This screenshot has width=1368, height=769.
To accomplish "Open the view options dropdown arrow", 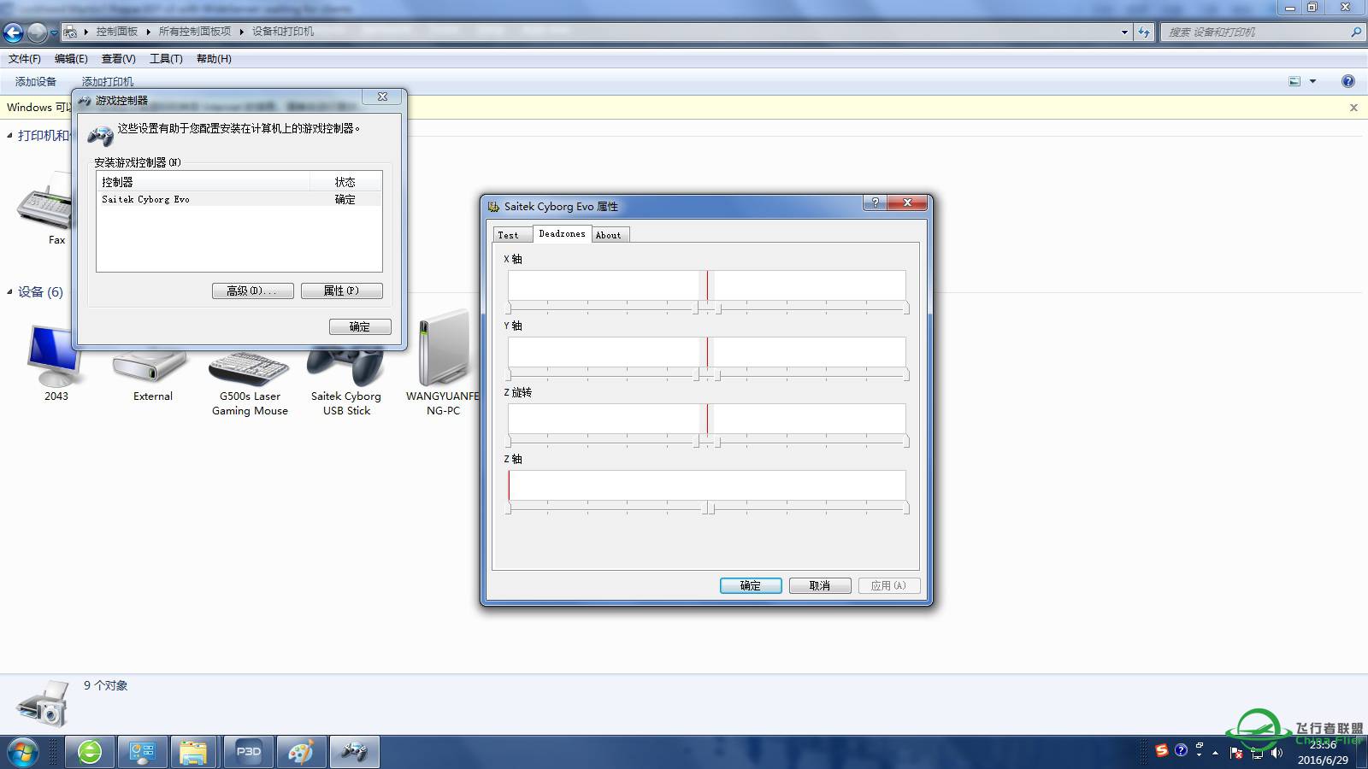I will coord(1312,81).
